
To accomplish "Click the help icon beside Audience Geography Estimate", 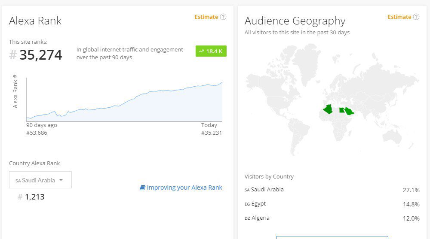I will [416, 17].
